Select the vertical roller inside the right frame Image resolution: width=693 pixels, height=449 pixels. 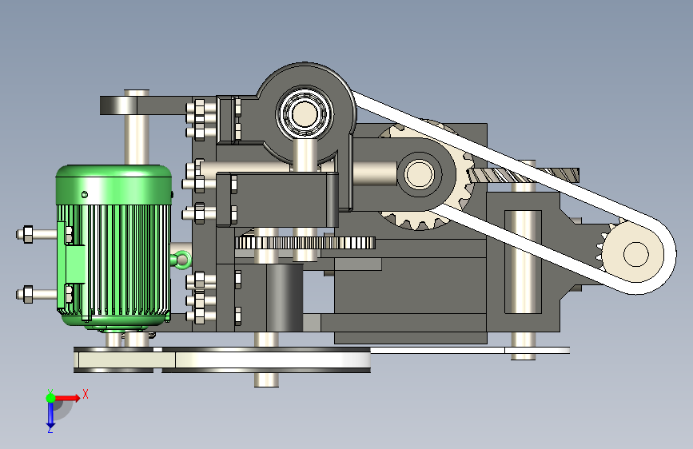tap(523, 261)
